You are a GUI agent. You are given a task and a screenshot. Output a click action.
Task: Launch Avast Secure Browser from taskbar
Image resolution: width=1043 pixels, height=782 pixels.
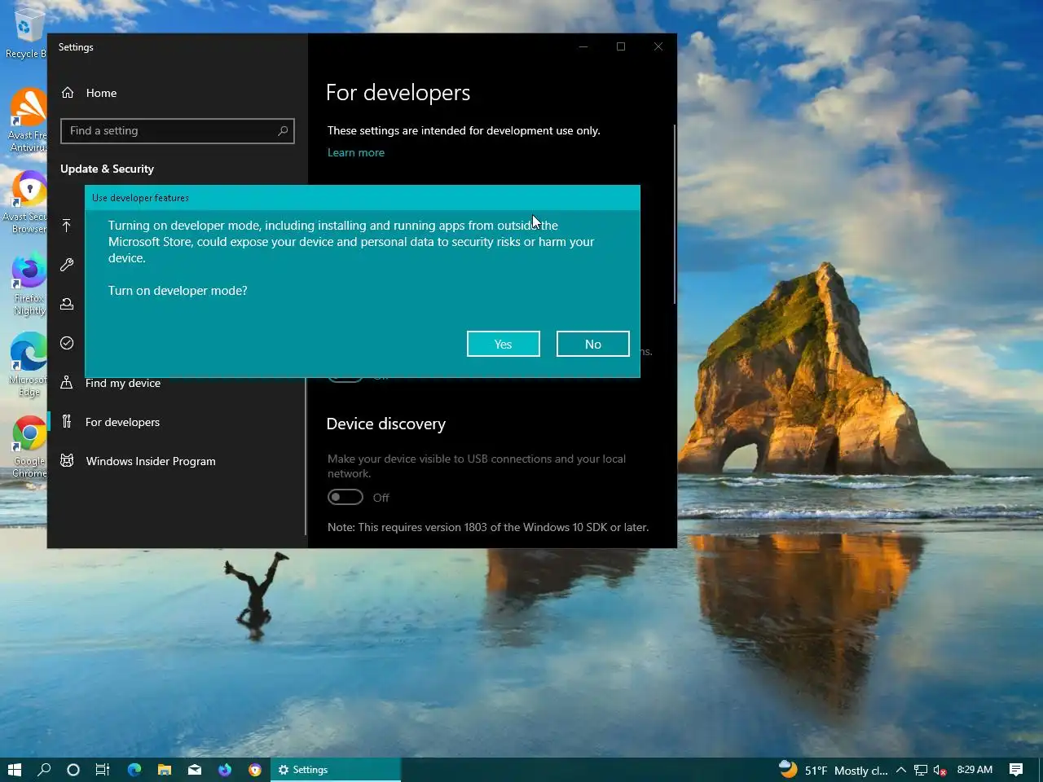[x=255, y=770]
